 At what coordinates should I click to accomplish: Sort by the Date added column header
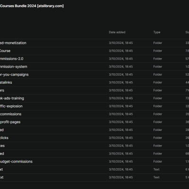(117, 32)
